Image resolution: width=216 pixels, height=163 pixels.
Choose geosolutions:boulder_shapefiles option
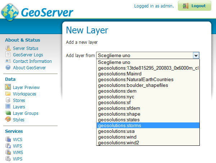tap(148, 85)
